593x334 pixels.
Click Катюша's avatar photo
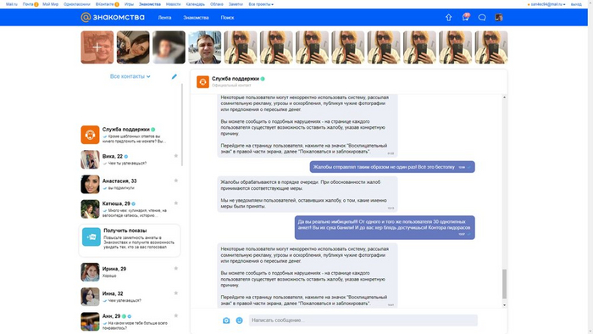[90, 209]
